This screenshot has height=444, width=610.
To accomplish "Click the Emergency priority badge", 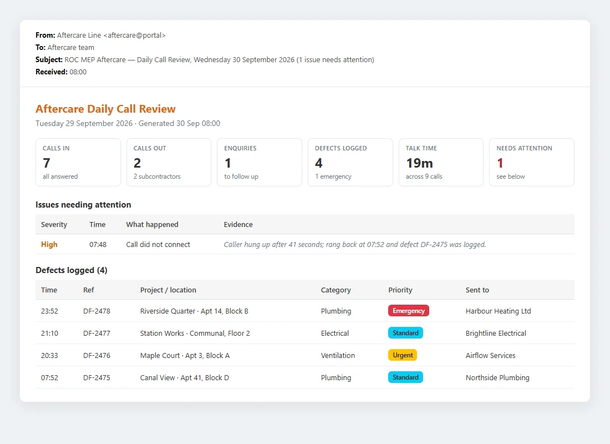I will 409,311.
